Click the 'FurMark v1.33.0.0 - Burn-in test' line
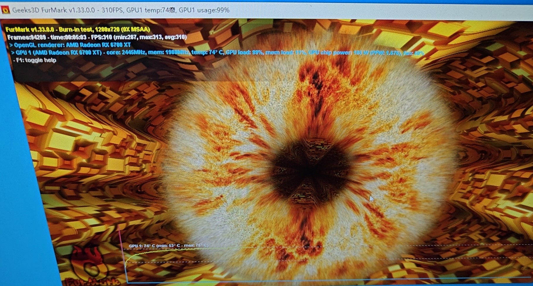This screenshot has height=286, width=533. [x=78, y=29]
